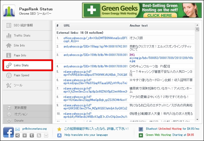Click the RSS feed icon in footer
Image resolution: width=204 pixels, height=141 pixels.
[39, 136]
